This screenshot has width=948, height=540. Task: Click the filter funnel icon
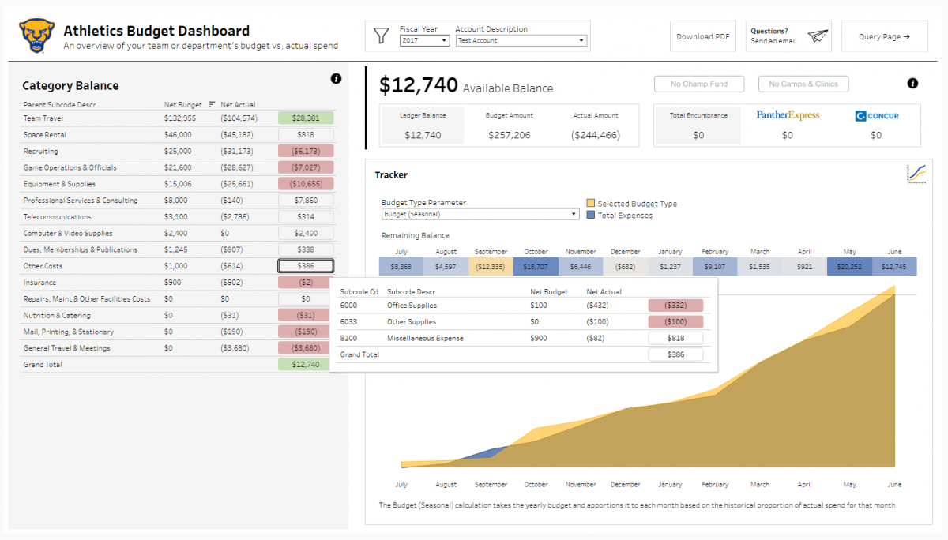tap(382, 36)
